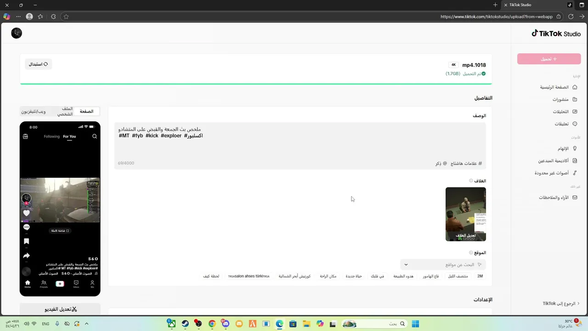
Task: Select the حياة جديدة location chip
Action: click(354, 276)
